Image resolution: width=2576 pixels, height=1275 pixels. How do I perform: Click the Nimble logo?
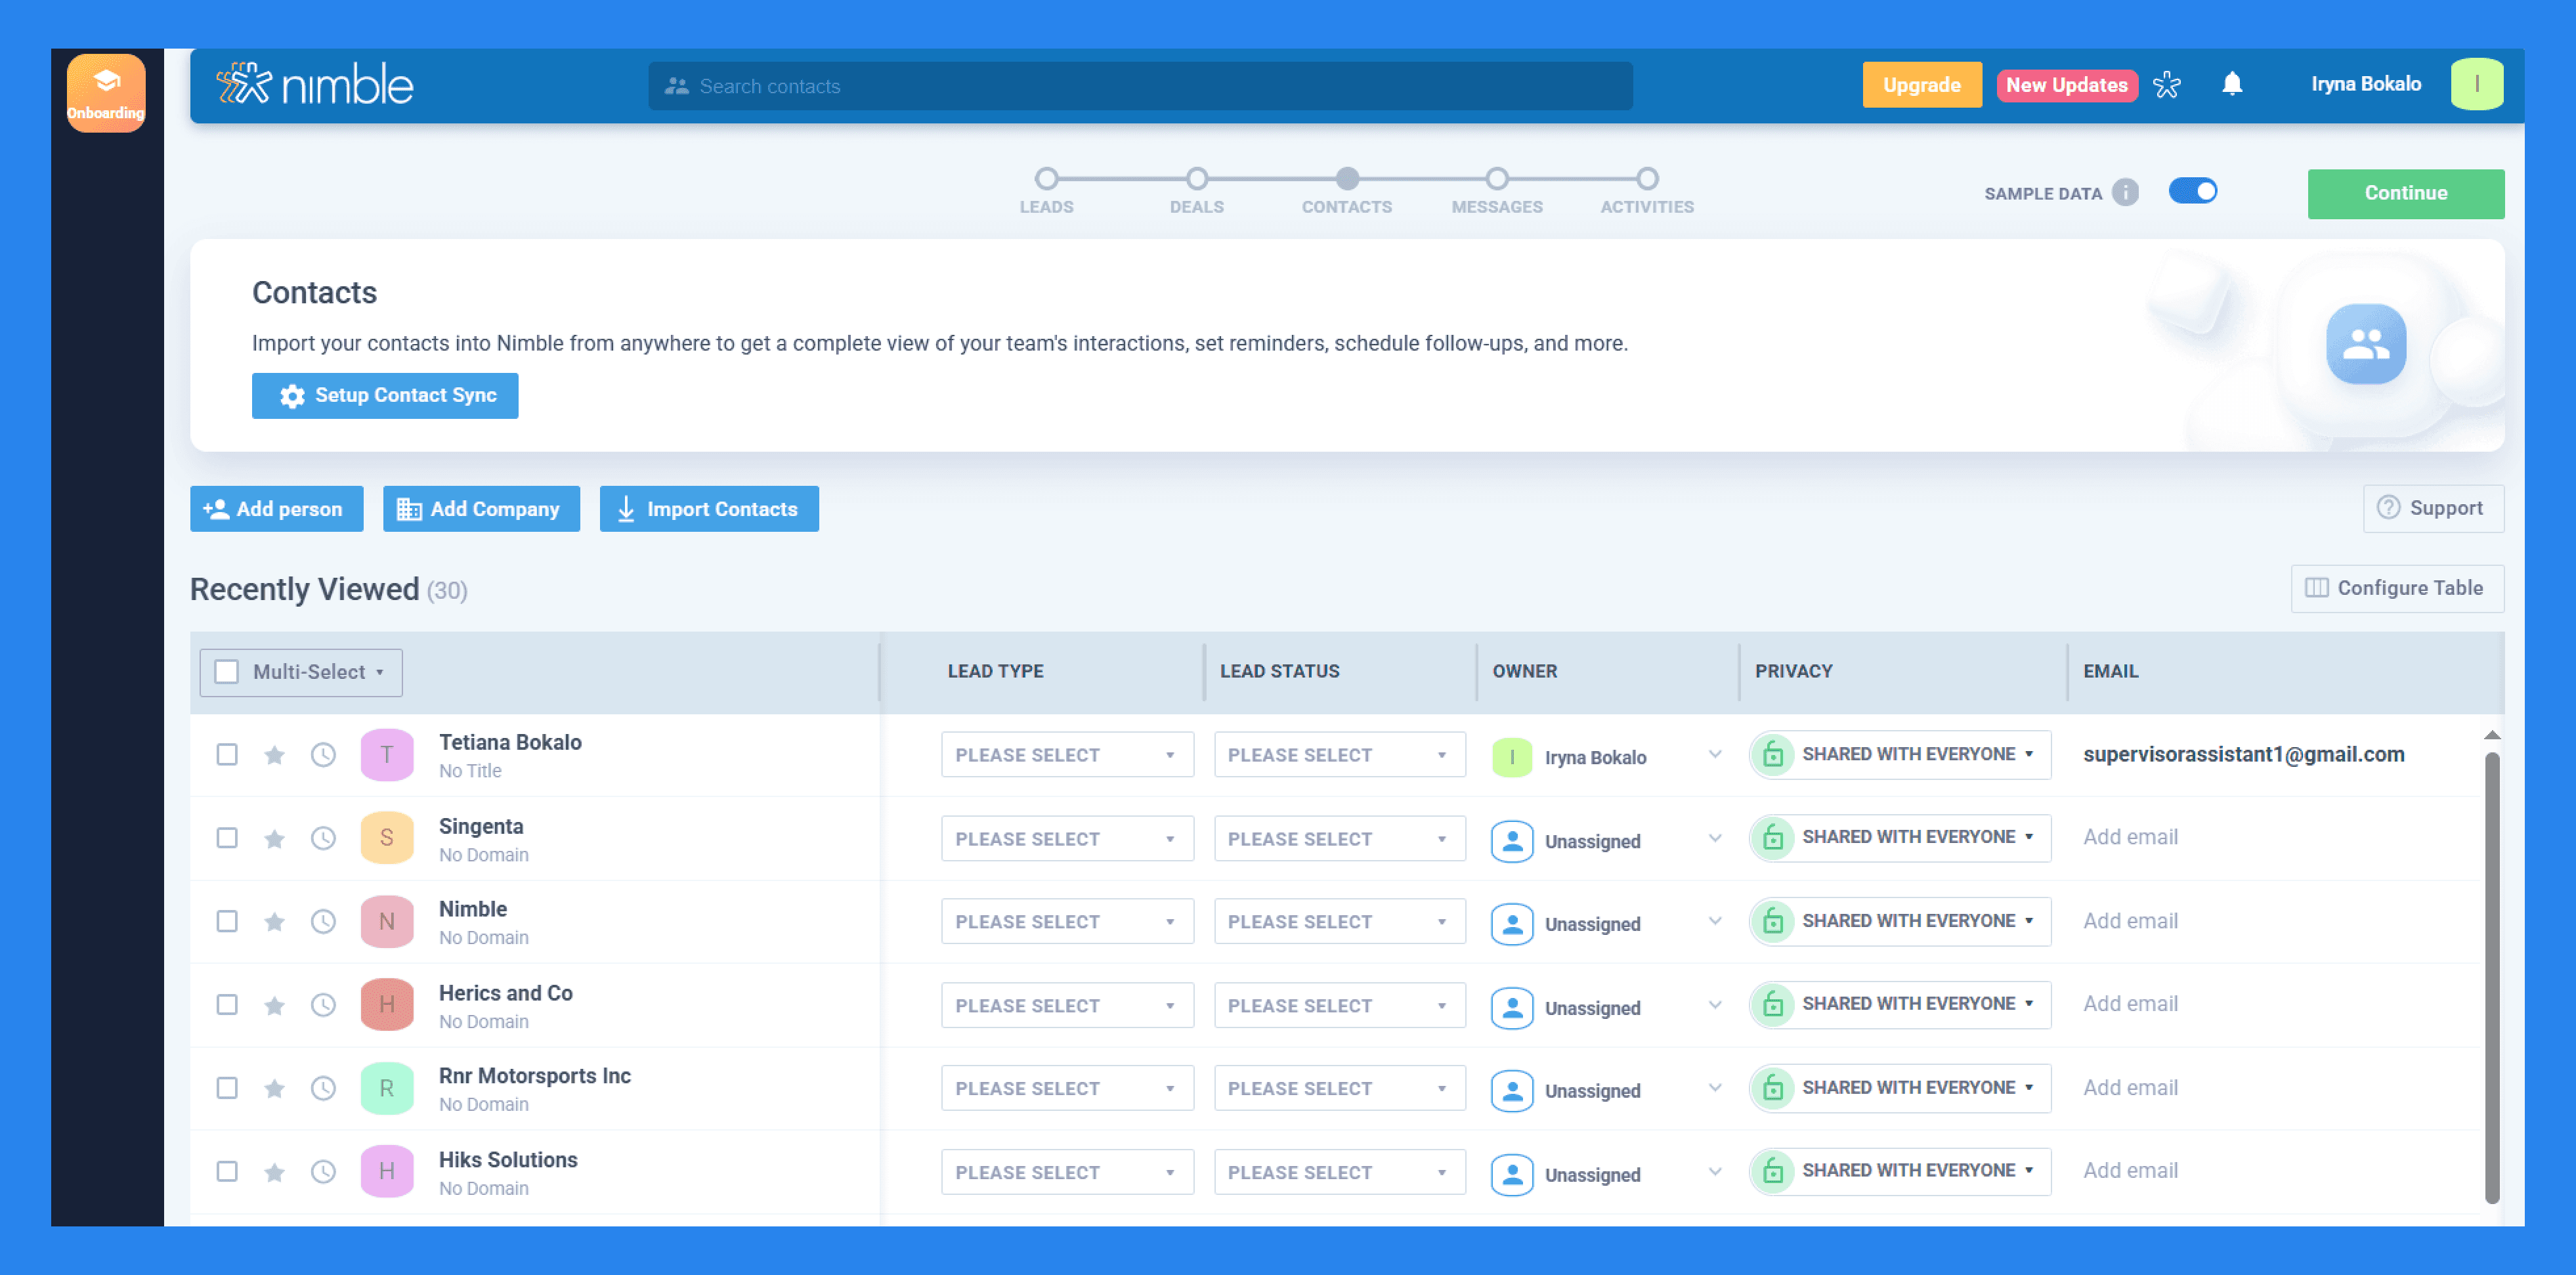314,85
